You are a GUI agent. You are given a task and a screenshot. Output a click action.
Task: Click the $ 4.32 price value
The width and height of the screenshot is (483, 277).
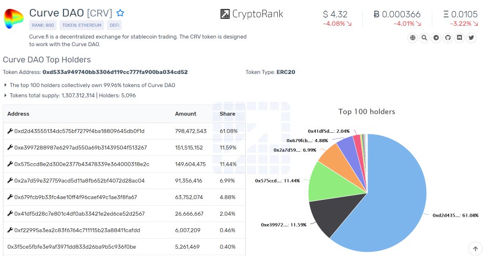coord(335,14)
